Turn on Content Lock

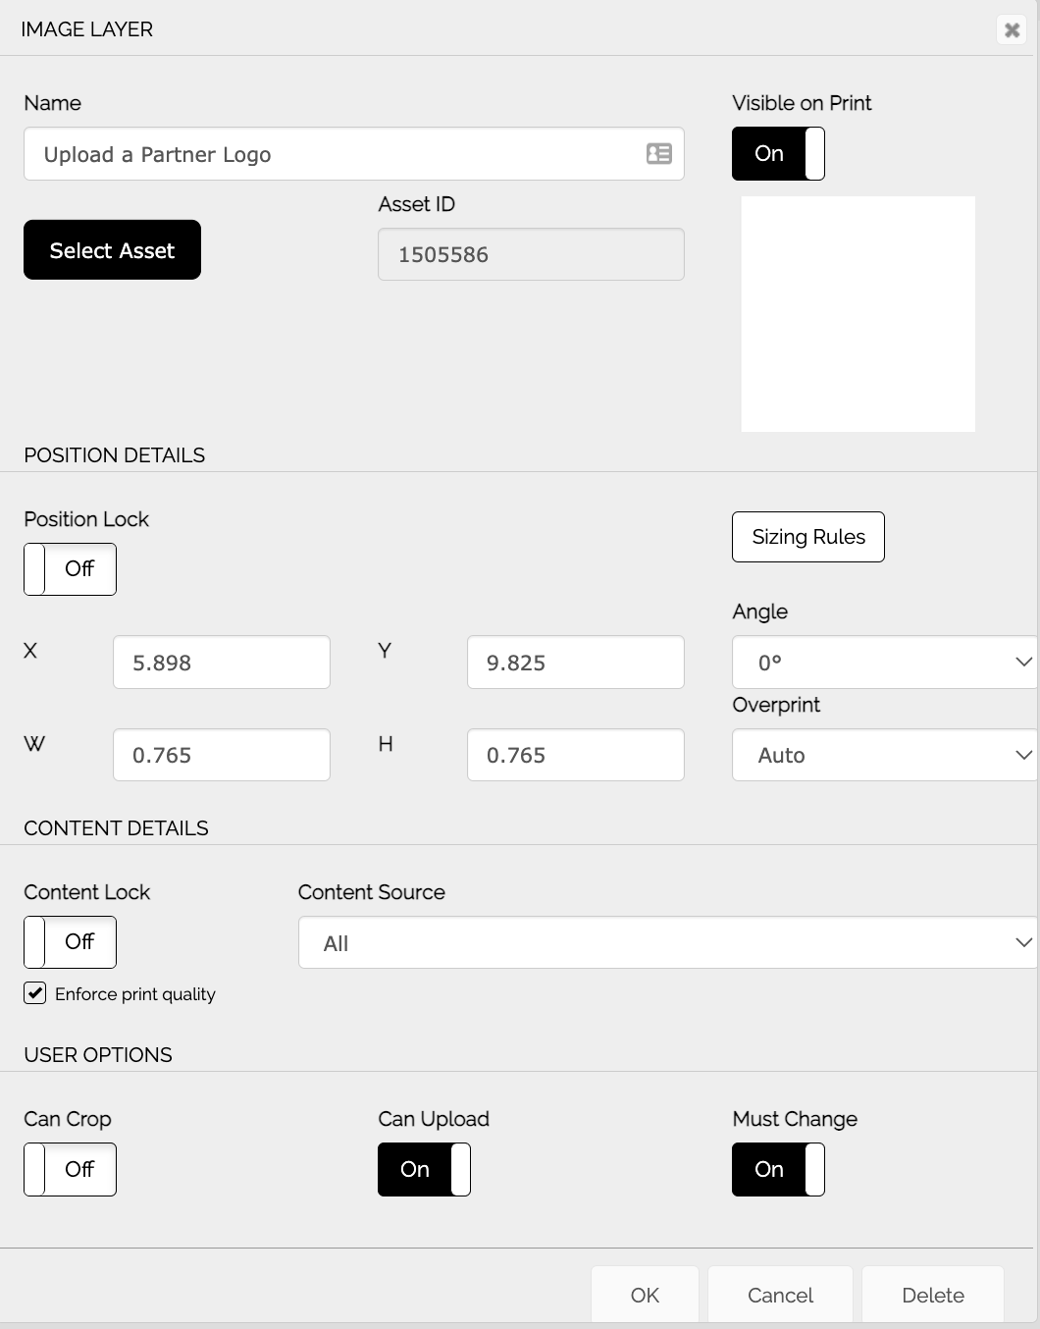point(69,942)
